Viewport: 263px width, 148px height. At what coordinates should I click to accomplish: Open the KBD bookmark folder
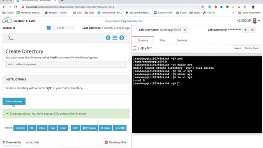click(77, 13)
